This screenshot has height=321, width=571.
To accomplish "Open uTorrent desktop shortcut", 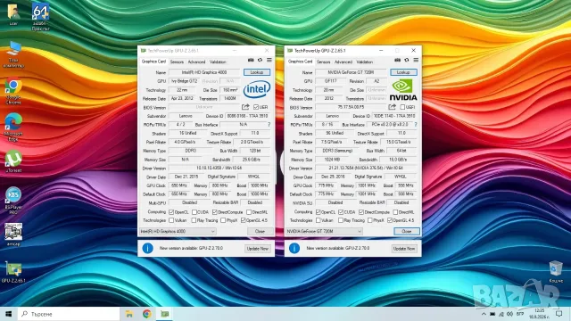I will click(x=13, y=160).
